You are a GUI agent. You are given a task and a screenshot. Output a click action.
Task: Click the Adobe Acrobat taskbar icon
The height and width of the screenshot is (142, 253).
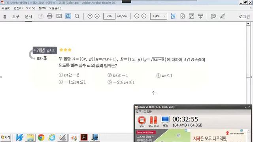click(84, 138)
